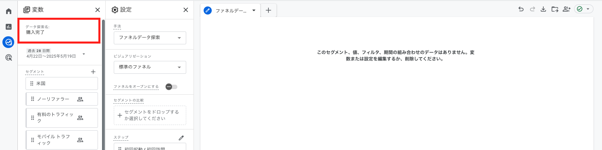Screen dimensions: 602x150
Task: Select the モバイル トラフィック segment
Action: (62, 140)
